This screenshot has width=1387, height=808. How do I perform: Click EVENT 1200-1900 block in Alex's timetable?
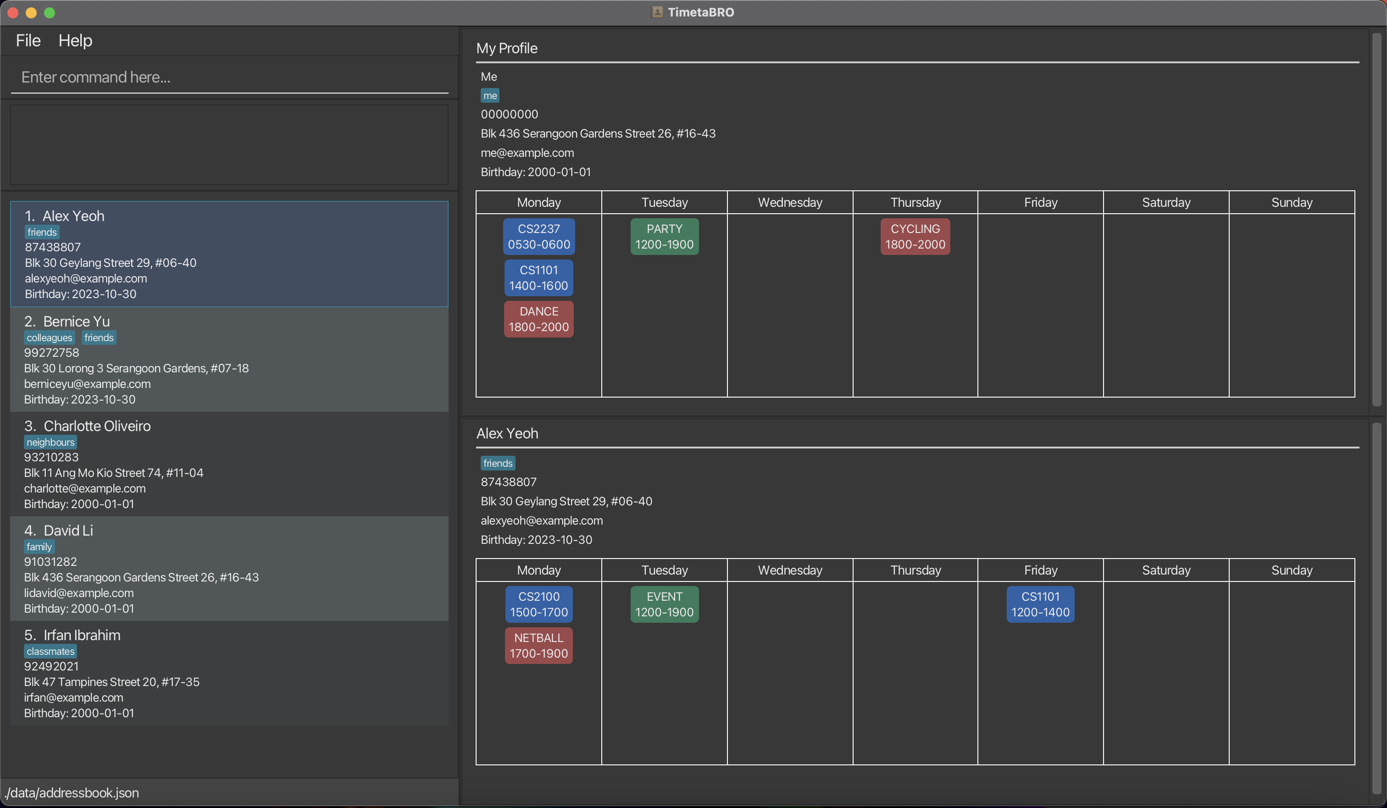[664, 604]
